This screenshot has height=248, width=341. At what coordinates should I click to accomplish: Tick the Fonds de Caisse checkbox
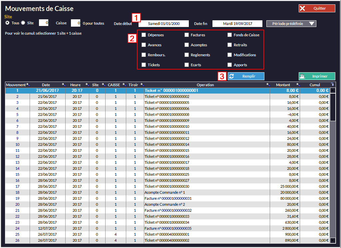click(230, 35)
